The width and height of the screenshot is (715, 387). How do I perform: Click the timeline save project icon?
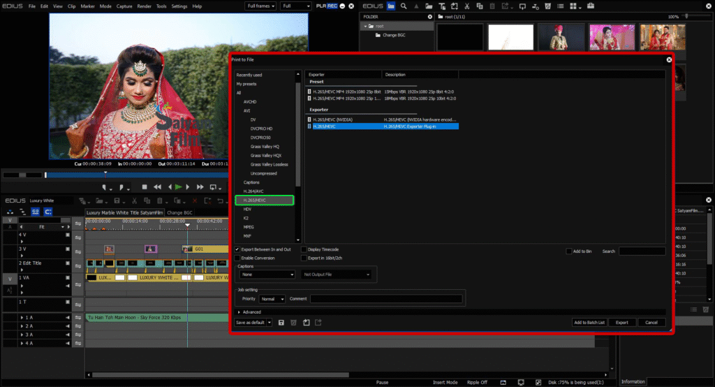click(x=117, y=200)
